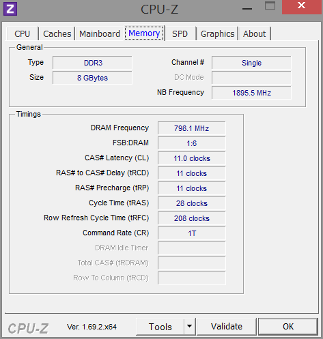Click the FSB:DRAM label
Viewport: 323px width, 339px height.
130,143
